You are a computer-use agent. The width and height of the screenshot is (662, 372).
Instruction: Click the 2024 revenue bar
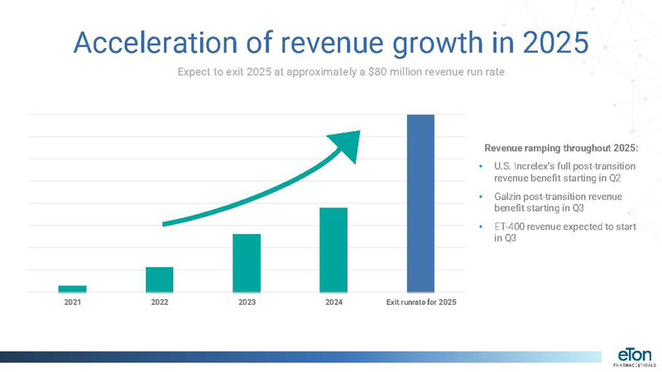point(333,250)
